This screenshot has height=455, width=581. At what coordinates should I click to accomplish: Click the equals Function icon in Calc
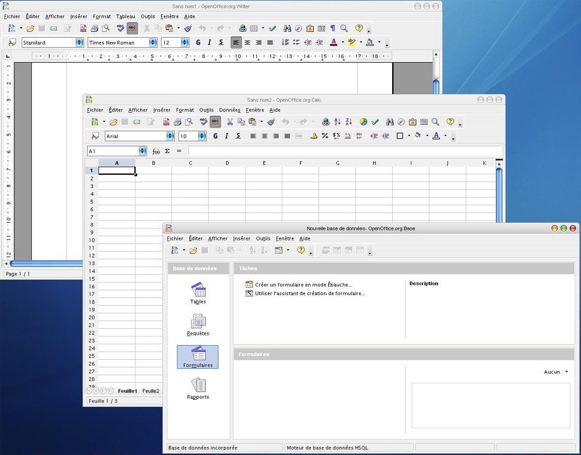[180, 151]
